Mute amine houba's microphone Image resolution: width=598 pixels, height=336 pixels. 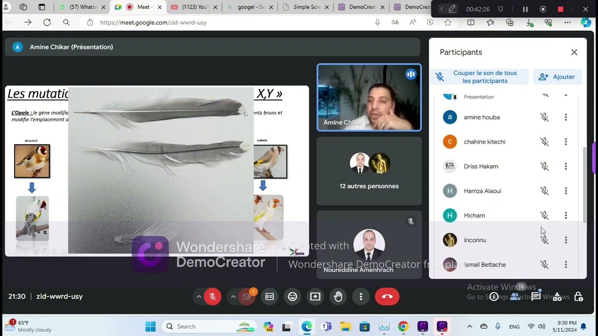[x=545, y=117]
